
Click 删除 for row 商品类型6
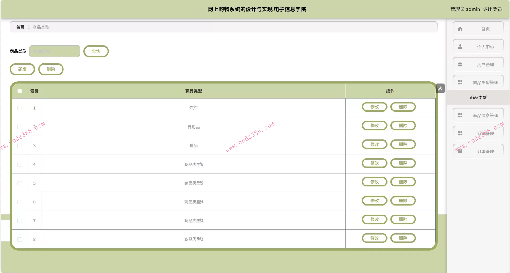click(403, 163)
